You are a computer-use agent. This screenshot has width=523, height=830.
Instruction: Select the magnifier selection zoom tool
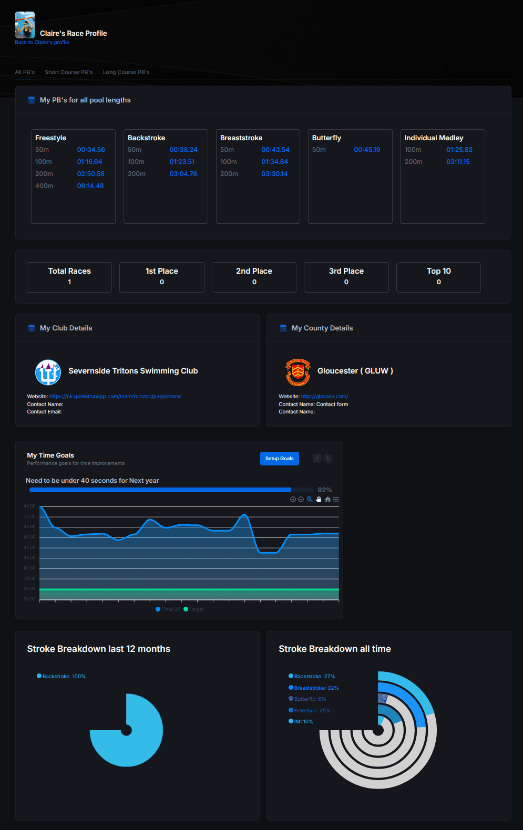coord(310,500)
